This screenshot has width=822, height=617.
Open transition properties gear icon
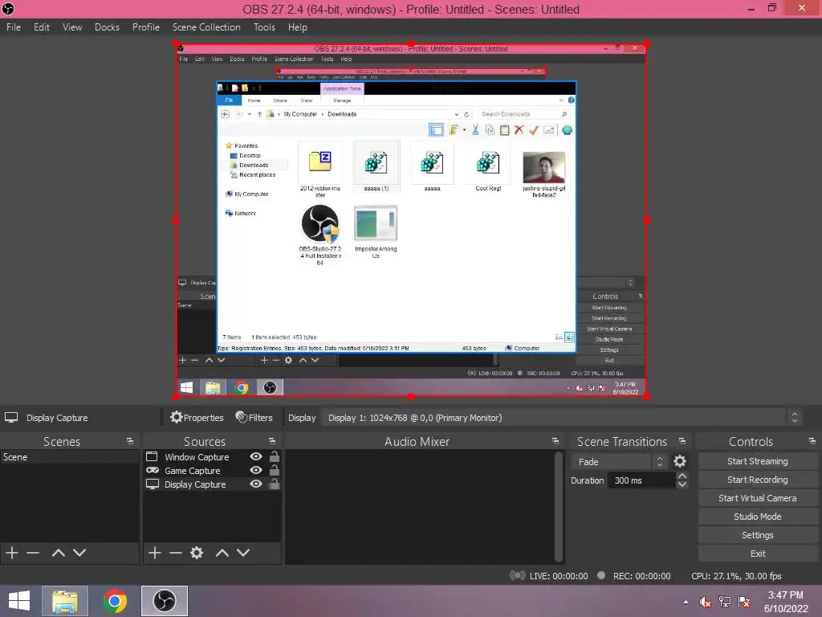(680, 461)
